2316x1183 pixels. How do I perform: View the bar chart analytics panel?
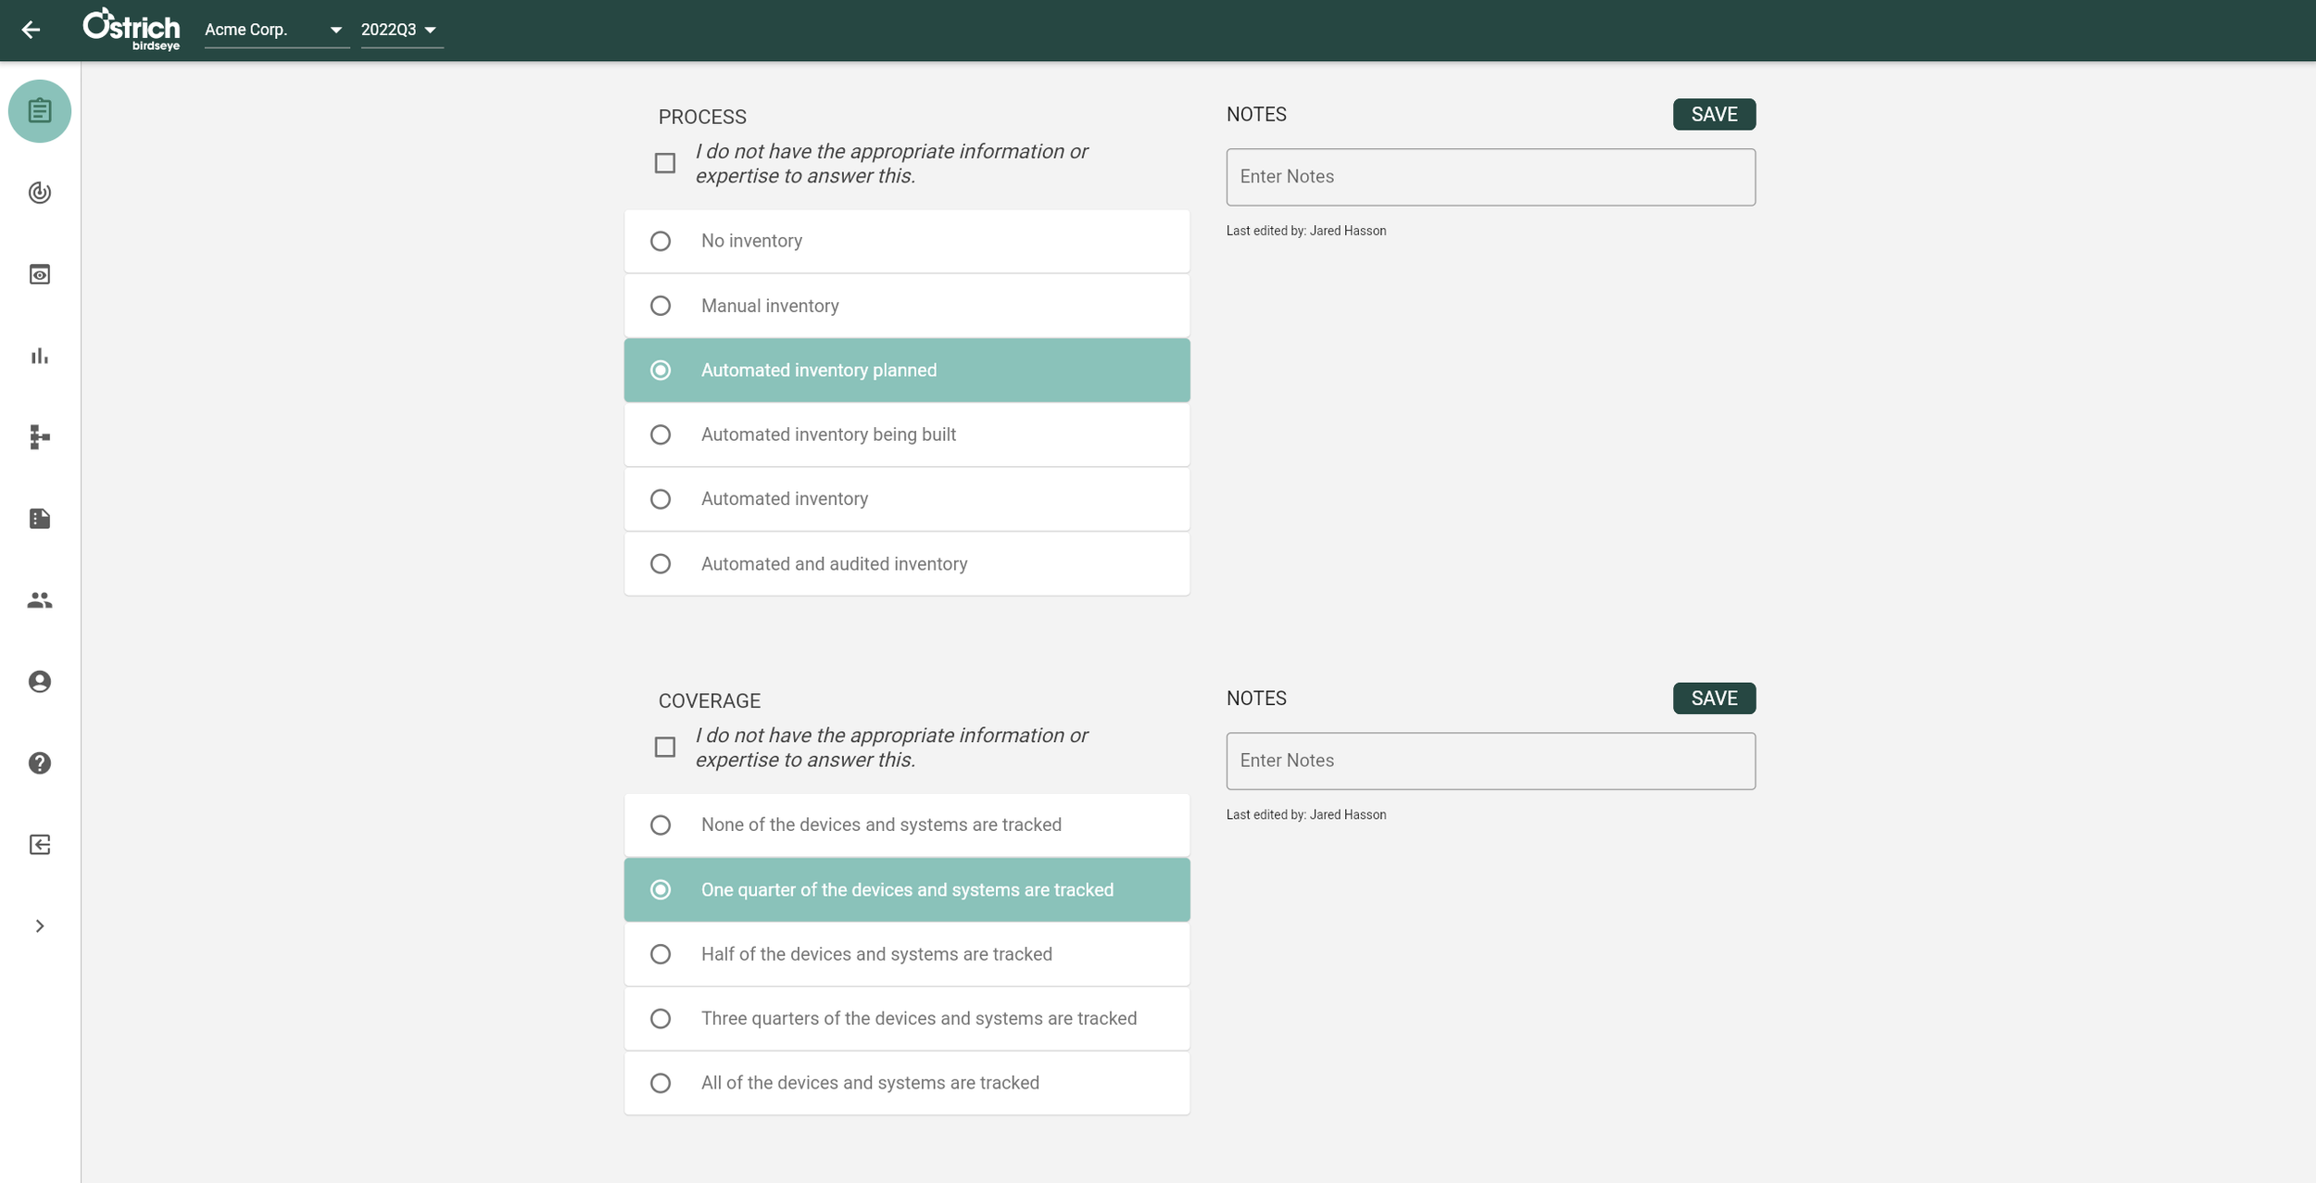tap(39, 356)
